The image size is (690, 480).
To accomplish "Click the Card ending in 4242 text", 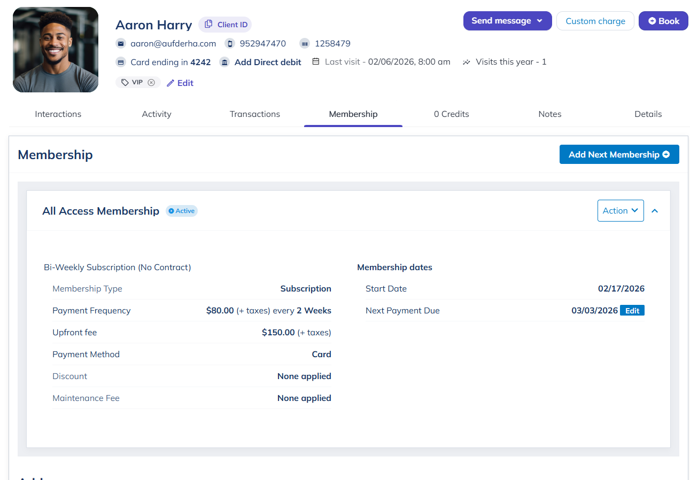I will point(170,62).
